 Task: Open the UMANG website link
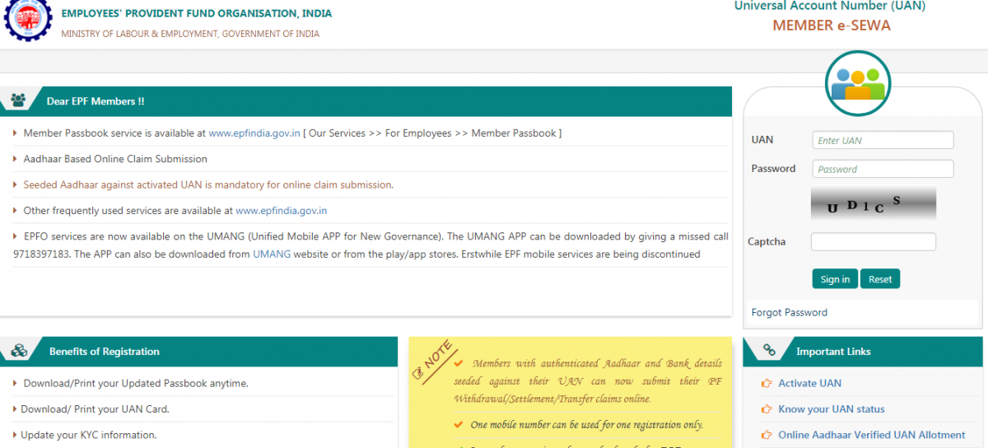pos(272,254)
